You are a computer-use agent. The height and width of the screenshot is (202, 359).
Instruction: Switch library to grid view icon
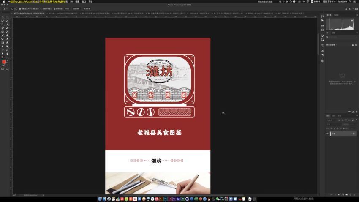tap(353, 45)
